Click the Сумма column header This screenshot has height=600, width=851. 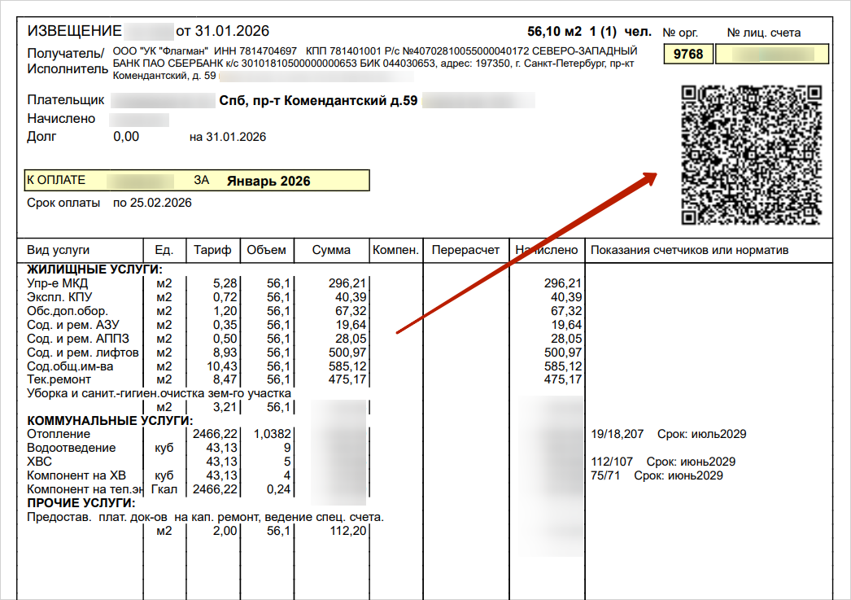(x=331, y=250)
